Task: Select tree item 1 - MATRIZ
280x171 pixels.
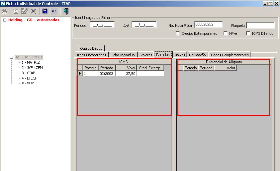Action: pos(31,62)
